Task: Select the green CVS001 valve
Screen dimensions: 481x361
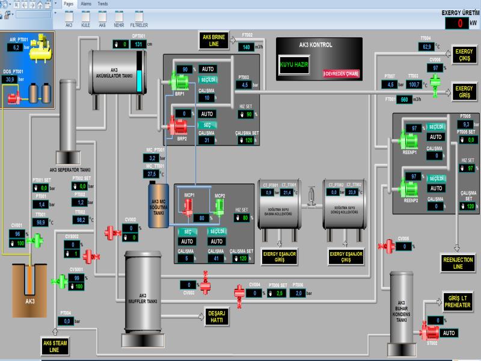Action: [60, 281]
